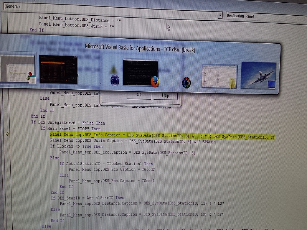Select the blue star application icon

115,80
